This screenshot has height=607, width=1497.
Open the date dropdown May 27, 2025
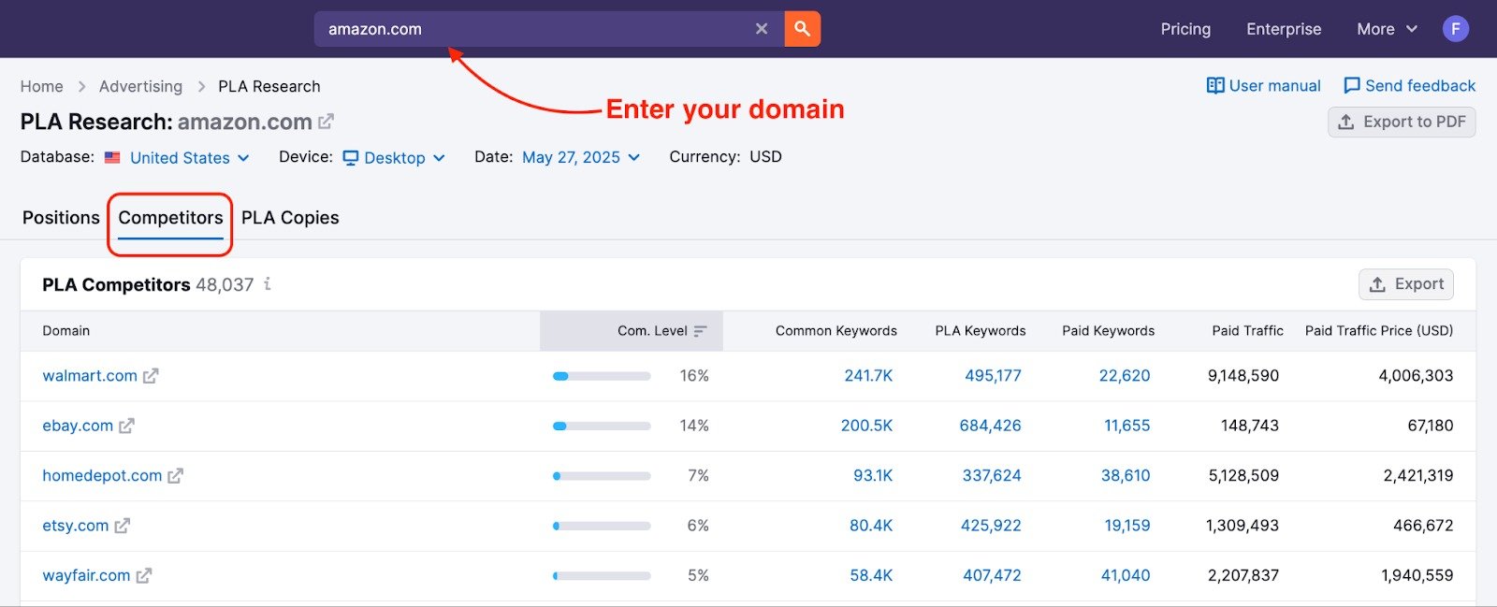coord(580,157)
